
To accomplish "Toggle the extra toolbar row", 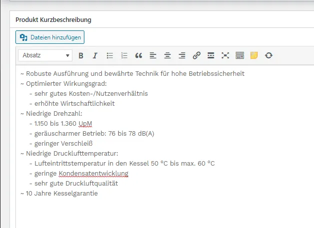I will point(240,55).
